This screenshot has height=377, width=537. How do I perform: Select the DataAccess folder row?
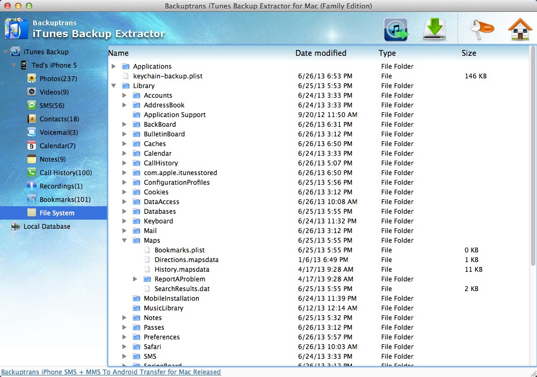point(318,202)
